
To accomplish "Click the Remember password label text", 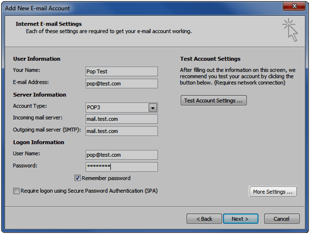I will pyautogui.click(x=106, y=178).
